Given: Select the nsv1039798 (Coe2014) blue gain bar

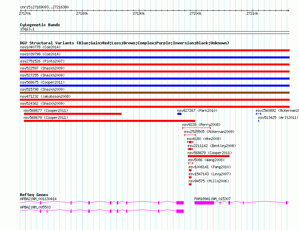Looking at the screenshot, I should coord(155,57).
